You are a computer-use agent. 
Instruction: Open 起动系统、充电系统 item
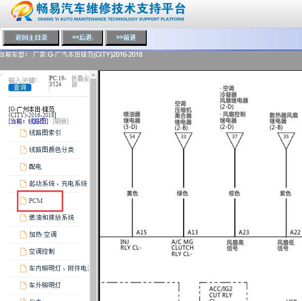tap(58, 183)
